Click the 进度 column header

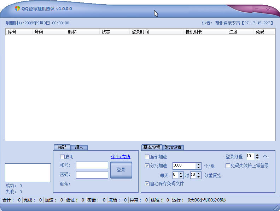[240, 32]
